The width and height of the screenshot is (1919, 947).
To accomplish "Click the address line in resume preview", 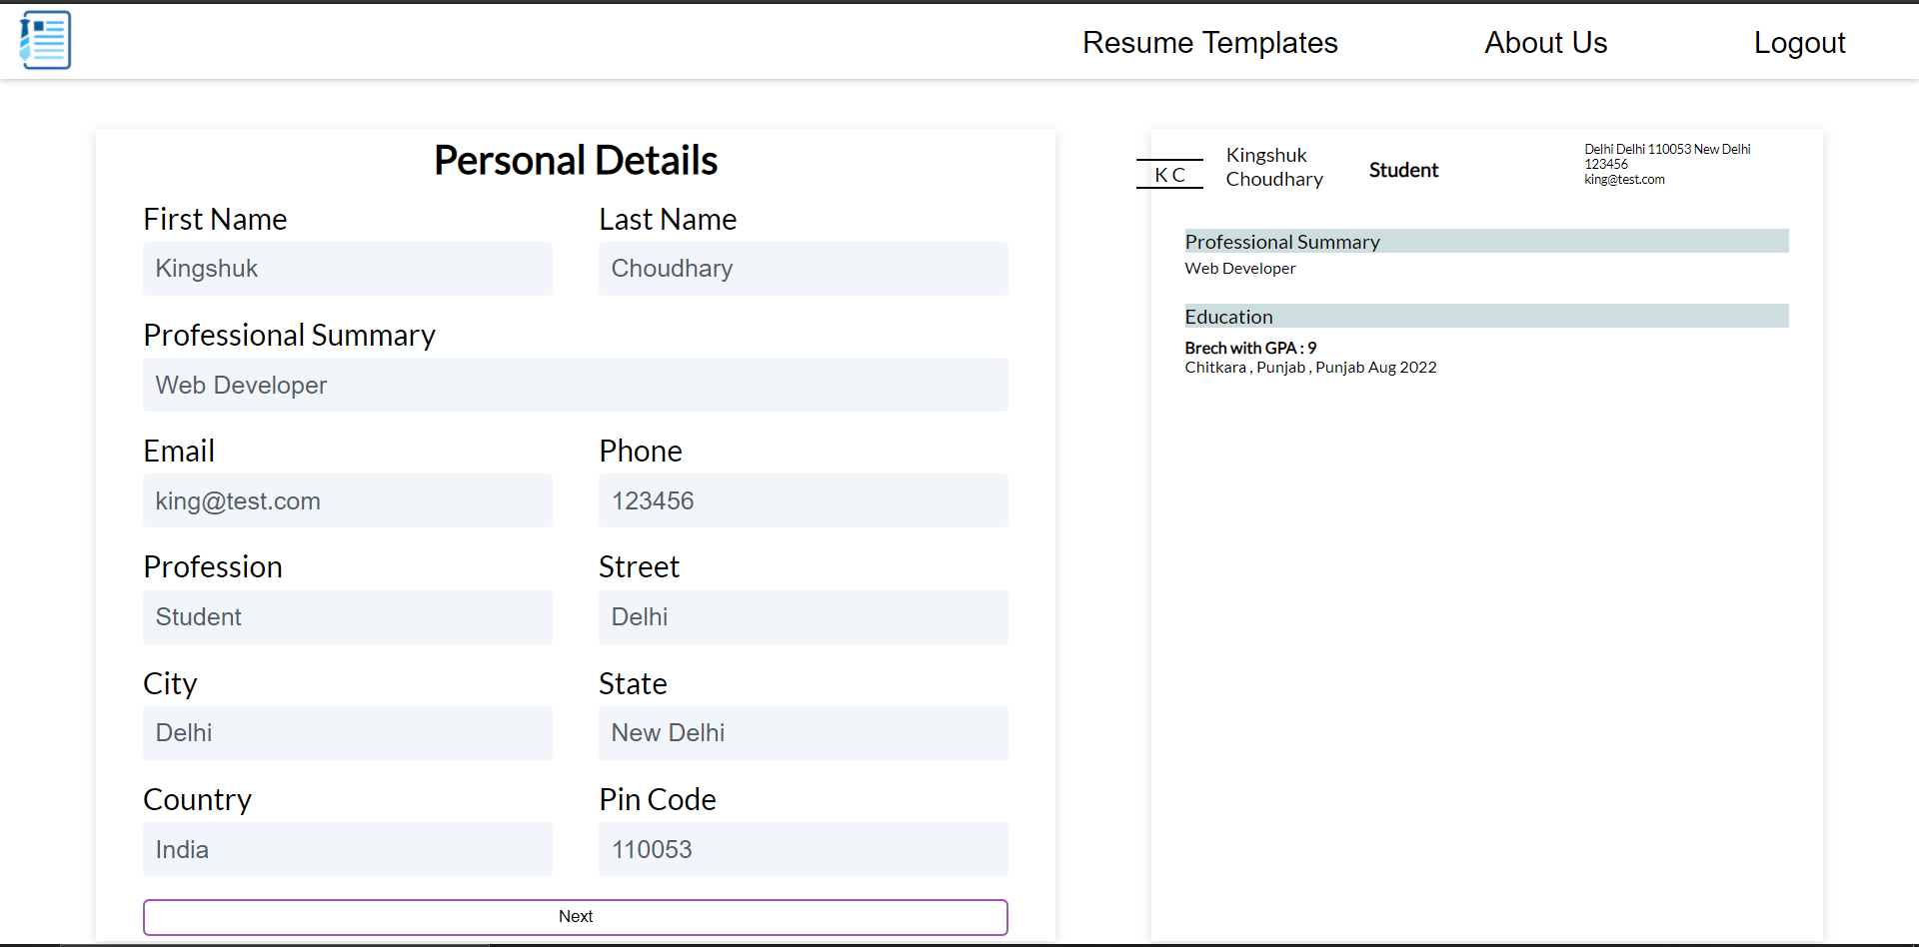I will click(1667, 149).
